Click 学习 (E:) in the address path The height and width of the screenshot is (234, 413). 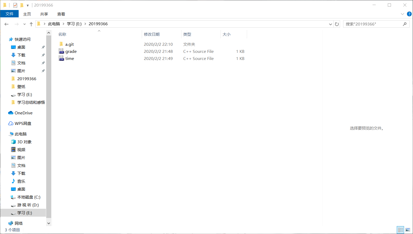pyautogui.click(x=74, y=24)
